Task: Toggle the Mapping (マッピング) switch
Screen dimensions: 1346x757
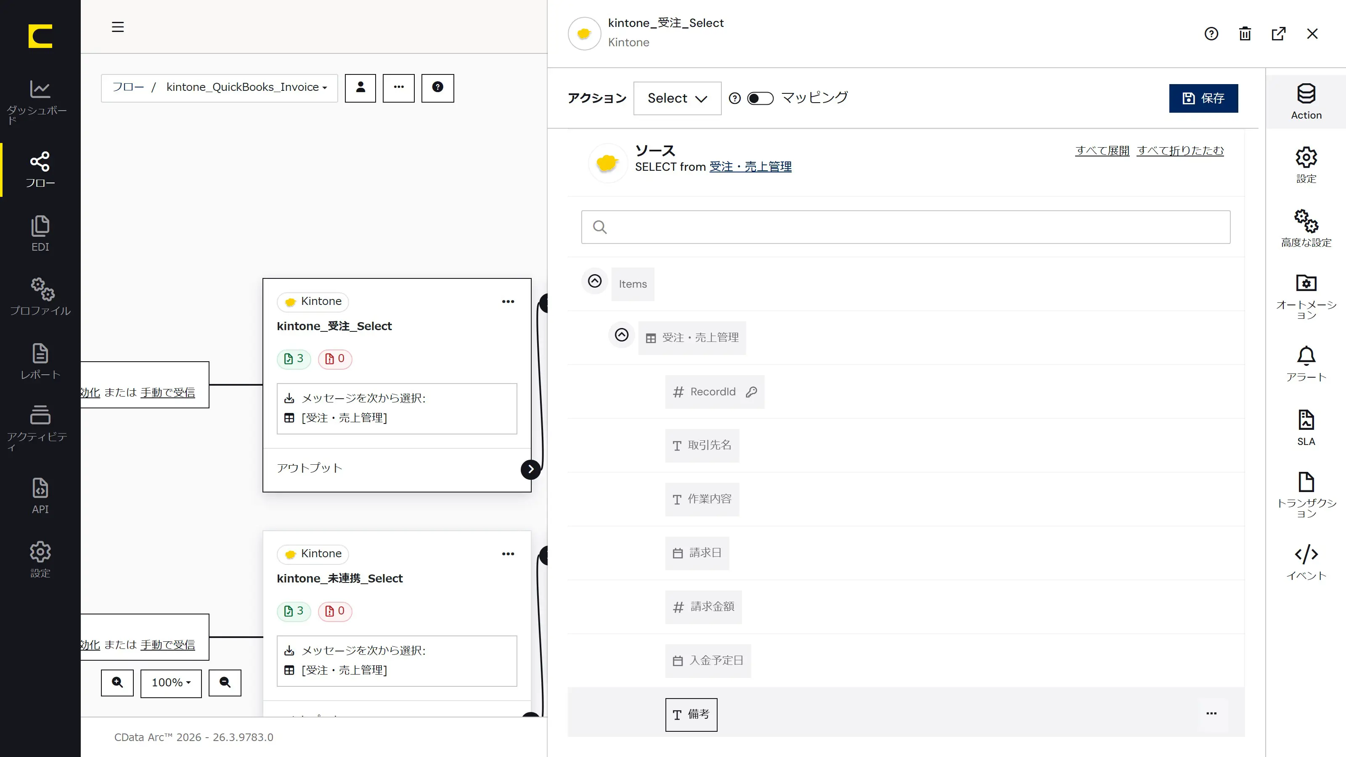Action: tap(760, 98)
